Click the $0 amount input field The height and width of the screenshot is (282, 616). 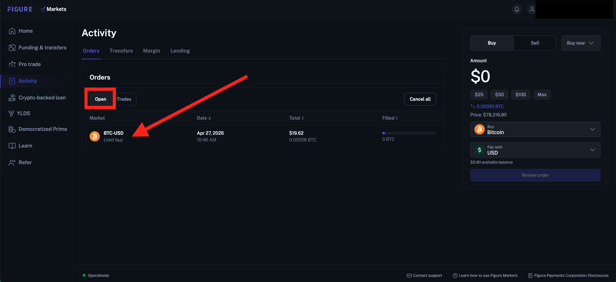(480, 76)
